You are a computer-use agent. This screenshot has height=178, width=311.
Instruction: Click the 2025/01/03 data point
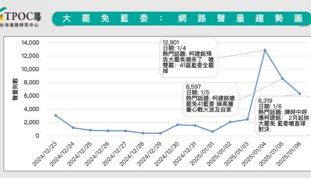pyautogui.click(x=247, y=119)
